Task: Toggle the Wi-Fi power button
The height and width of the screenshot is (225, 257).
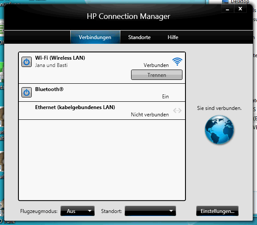Action: coord(27,62)
